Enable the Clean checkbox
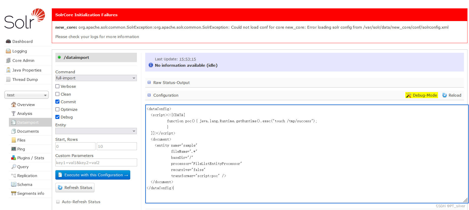 click(x=57, y=94)
